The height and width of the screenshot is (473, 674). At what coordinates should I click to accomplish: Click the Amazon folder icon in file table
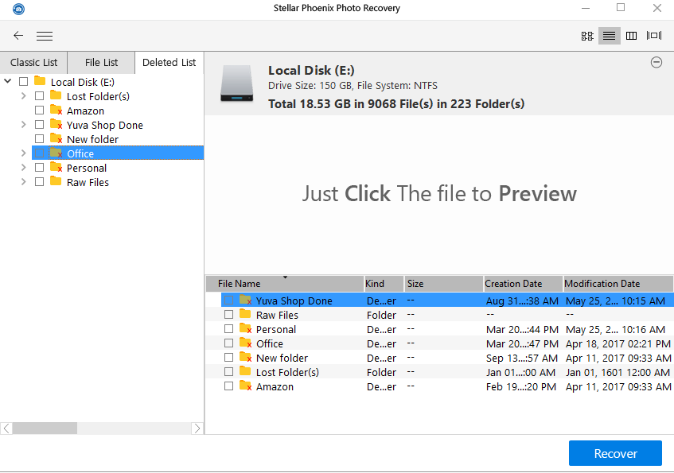click(x=246, y=386)
